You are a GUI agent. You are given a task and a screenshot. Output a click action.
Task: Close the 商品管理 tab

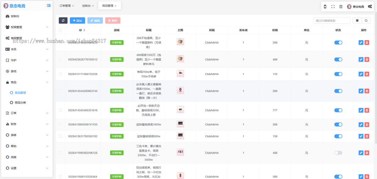click(116, 6)
